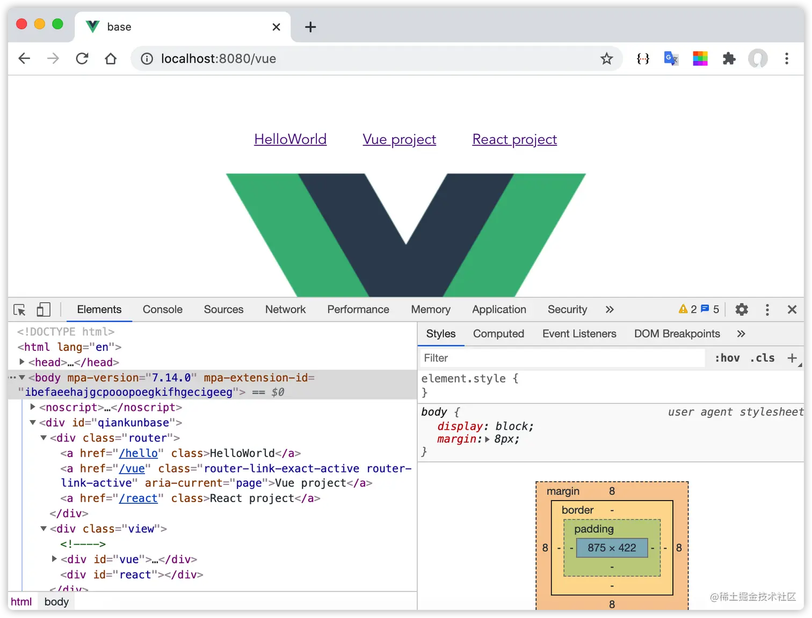Switch to the Security tab
The width and height of the screenshot is (812, 618).
(x=567, y=310)
